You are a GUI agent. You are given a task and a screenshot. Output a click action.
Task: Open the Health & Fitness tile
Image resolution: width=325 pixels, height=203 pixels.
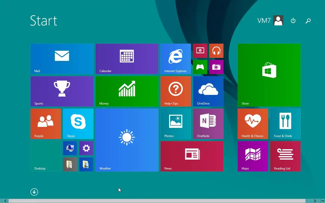pyautogui.click(x=253, y=124)
